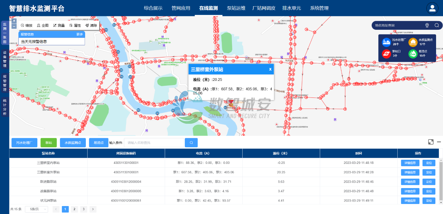
Task: Switch to the 泵站运维 menu
Action: click(236, 8)
